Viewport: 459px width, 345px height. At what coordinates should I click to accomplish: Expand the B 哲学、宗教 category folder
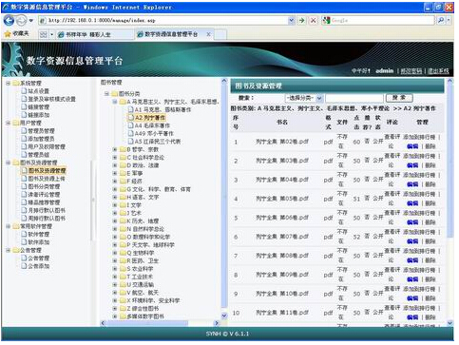pyautogui.click(x=115, y=149)
